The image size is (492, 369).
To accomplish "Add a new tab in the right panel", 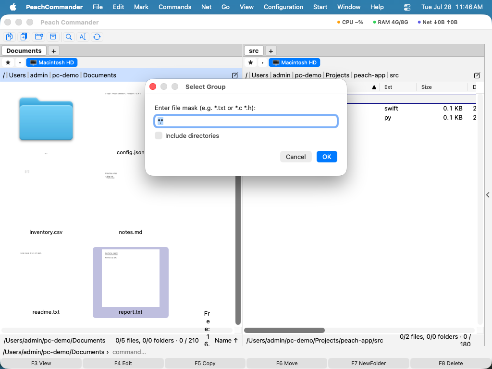I will [x=271, y=51].
